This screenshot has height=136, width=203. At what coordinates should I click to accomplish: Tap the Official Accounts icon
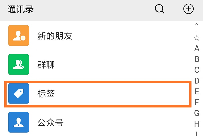coord(19,122)
